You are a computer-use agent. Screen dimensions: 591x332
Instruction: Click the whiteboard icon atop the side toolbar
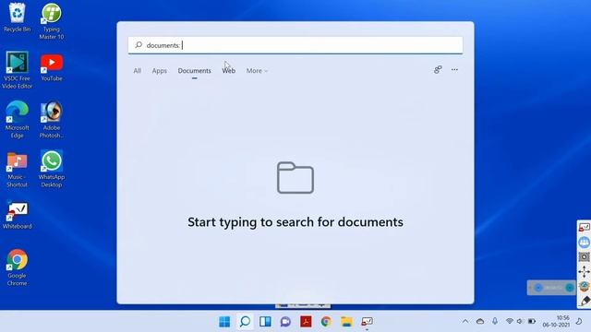tap(585, 228)
